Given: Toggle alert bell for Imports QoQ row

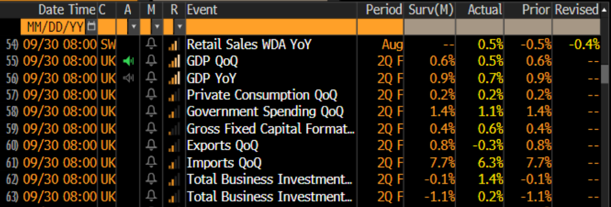Looking at the screenshot, I should coord(151,163).
